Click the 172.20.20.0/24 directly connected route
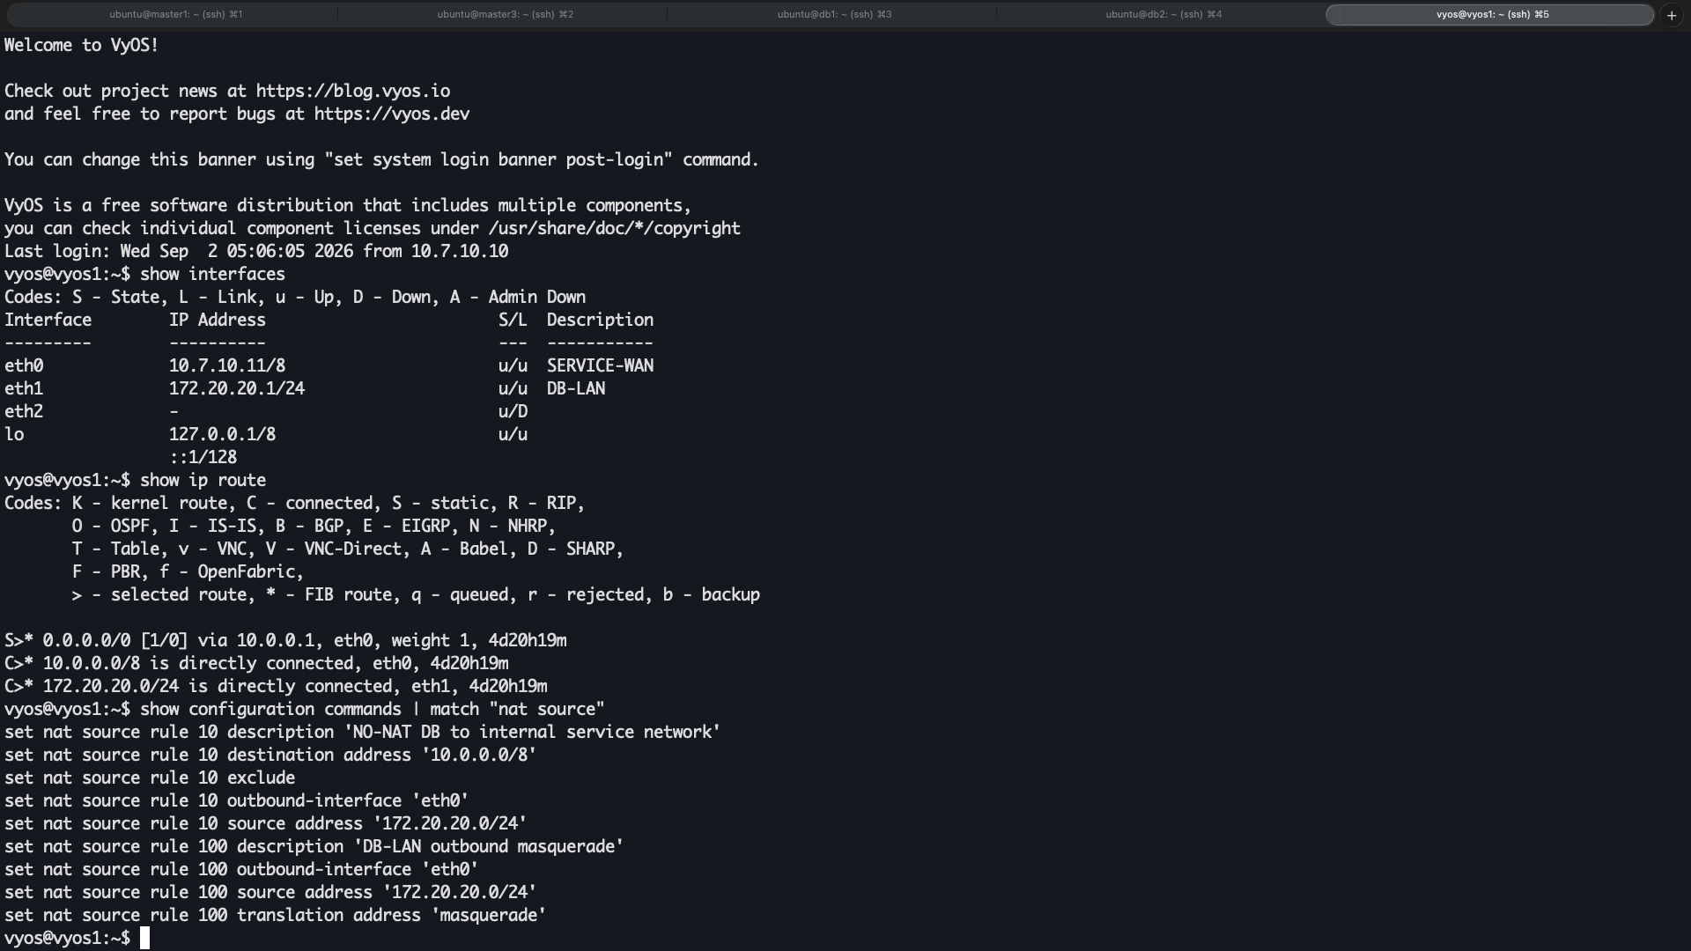The width and height of the screenshot is (1691, 951). [x=276, y=686]
